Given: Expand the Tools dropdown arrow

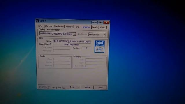Looking at the screenshot, I should [x=78, y=87].
